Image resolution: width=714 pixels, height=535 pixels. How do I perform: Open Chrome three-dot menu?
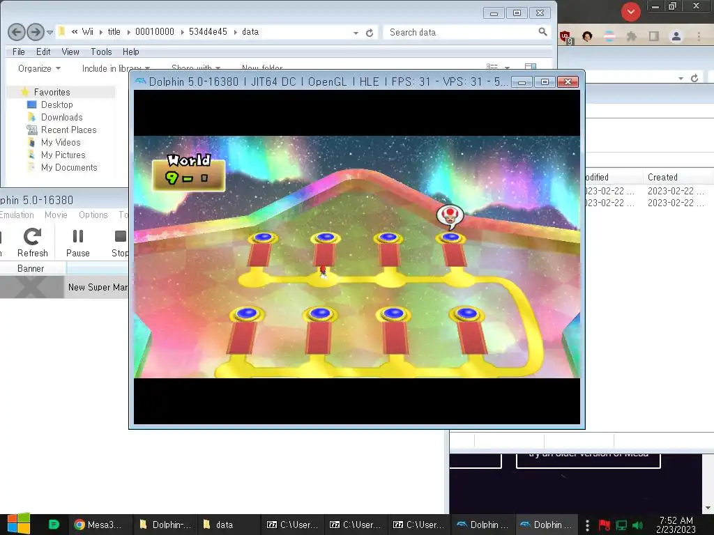[x=699, y=36]
